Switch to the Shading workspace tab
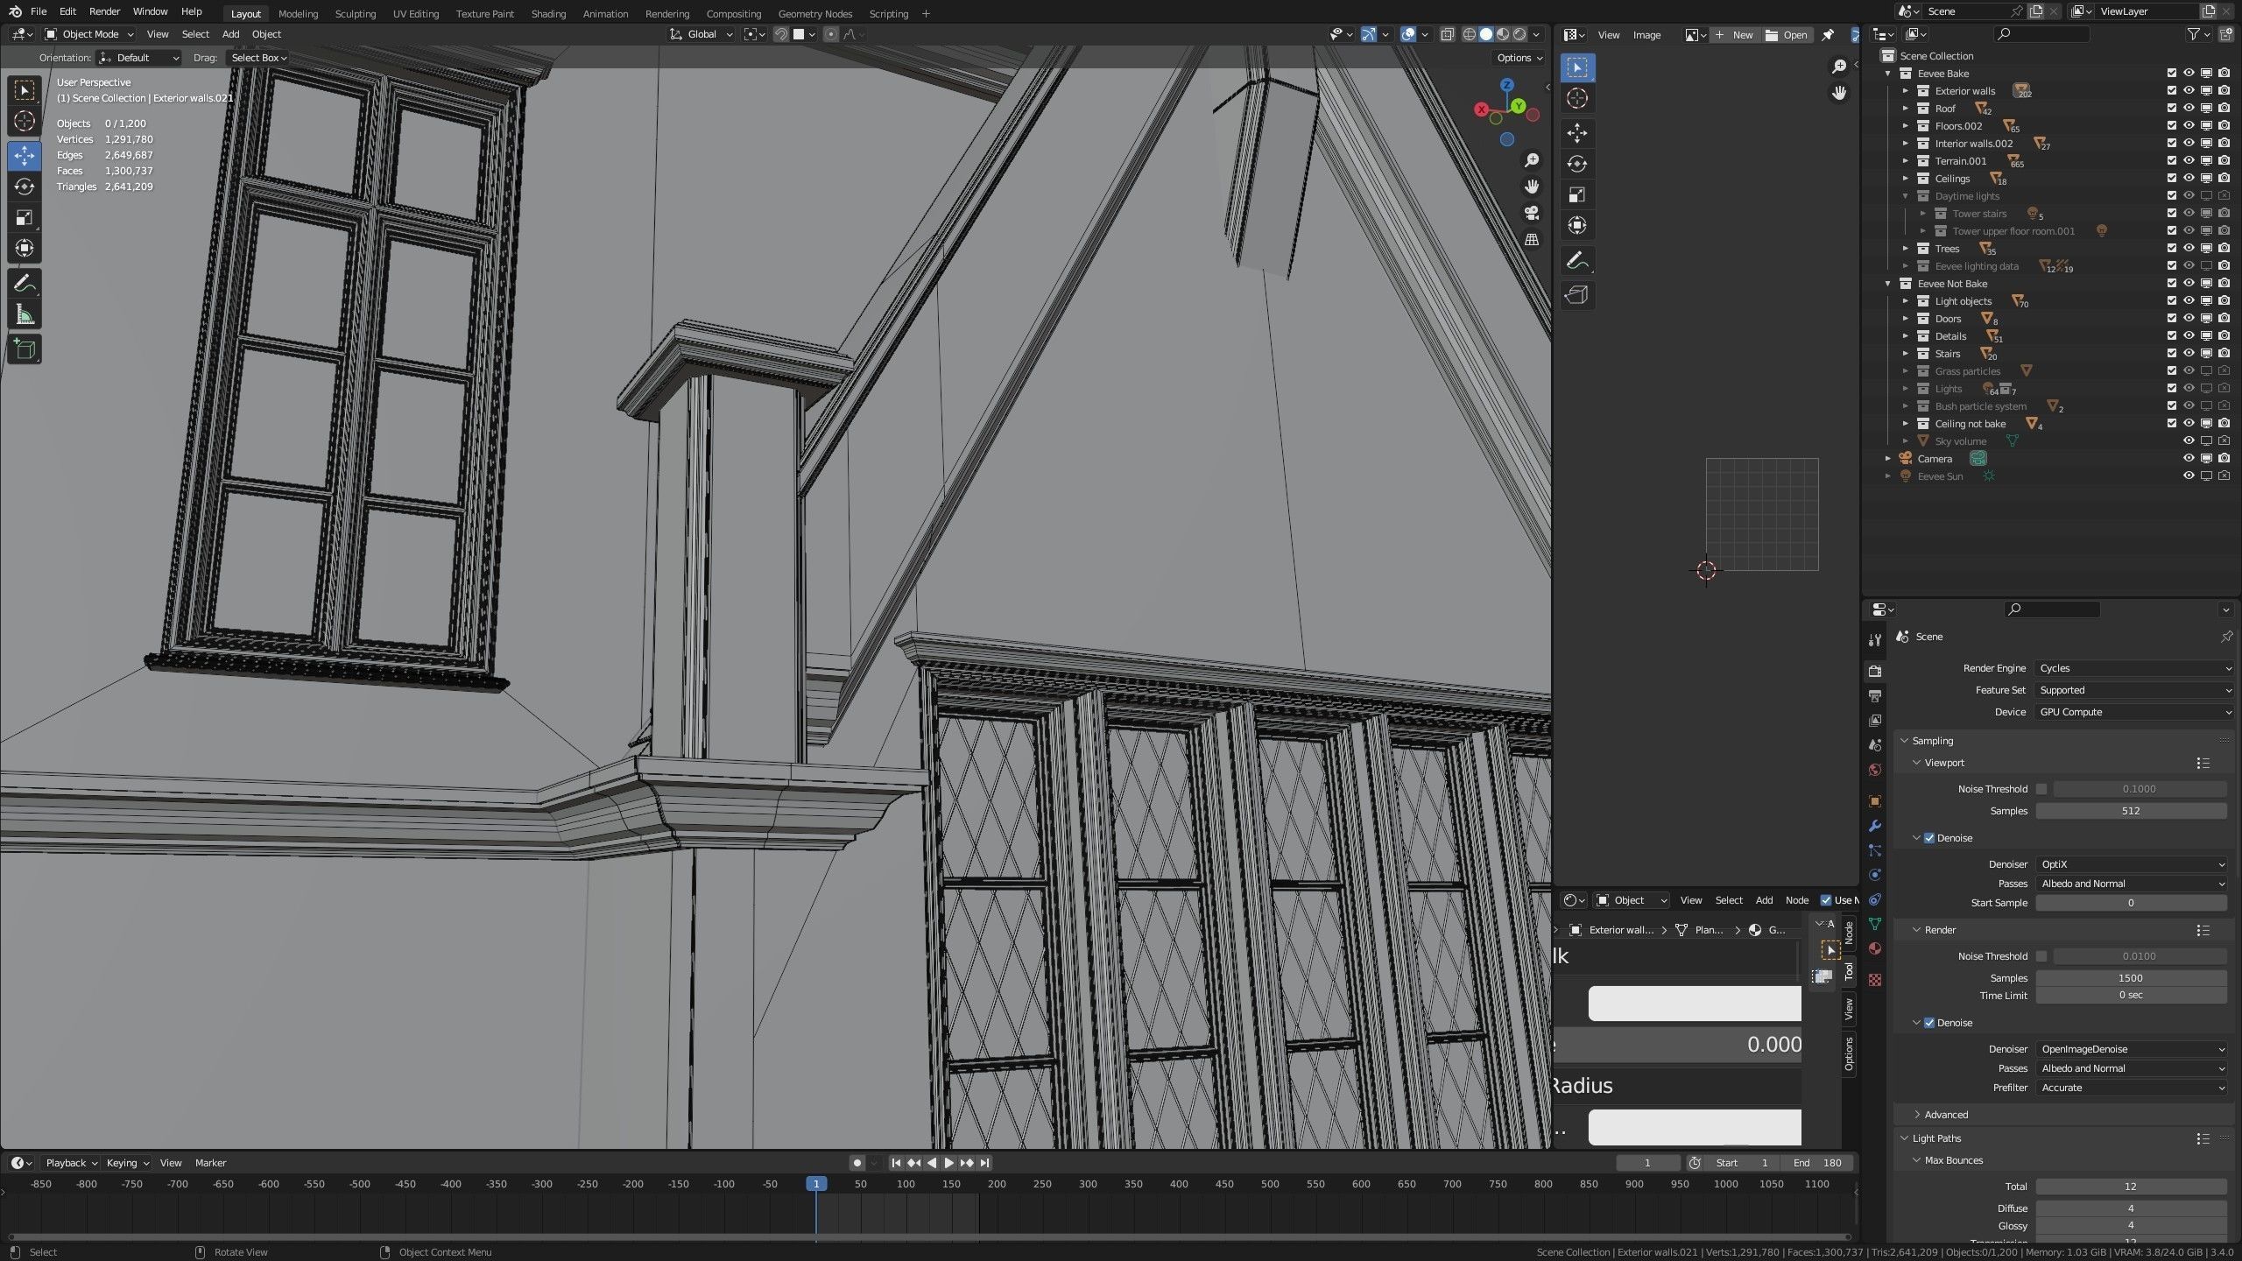Viewport: 2242px width, 1261px height. [x=548, y=14]
